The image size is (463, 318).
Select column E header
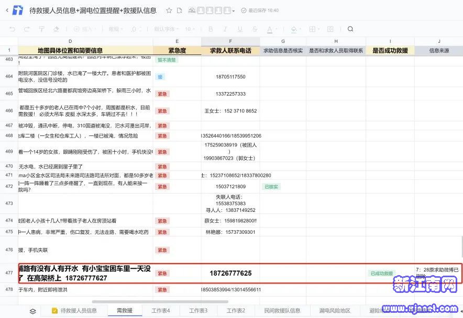click(x=177, y=41)
